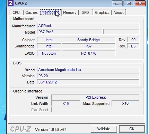Image resolution: width=149 pixels, height=134 pixels.
Task: Click the Max. Supported x16 field
Action: [x=125, y=103]
